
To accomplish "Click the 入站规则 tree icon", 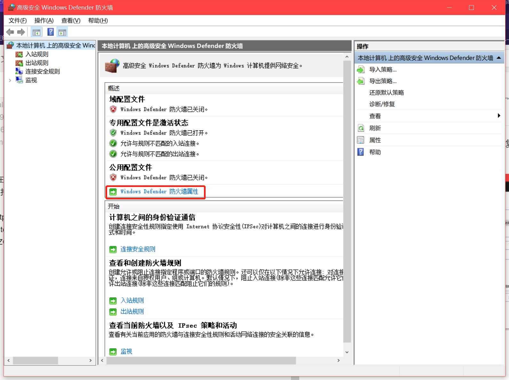I will (19, 54).
